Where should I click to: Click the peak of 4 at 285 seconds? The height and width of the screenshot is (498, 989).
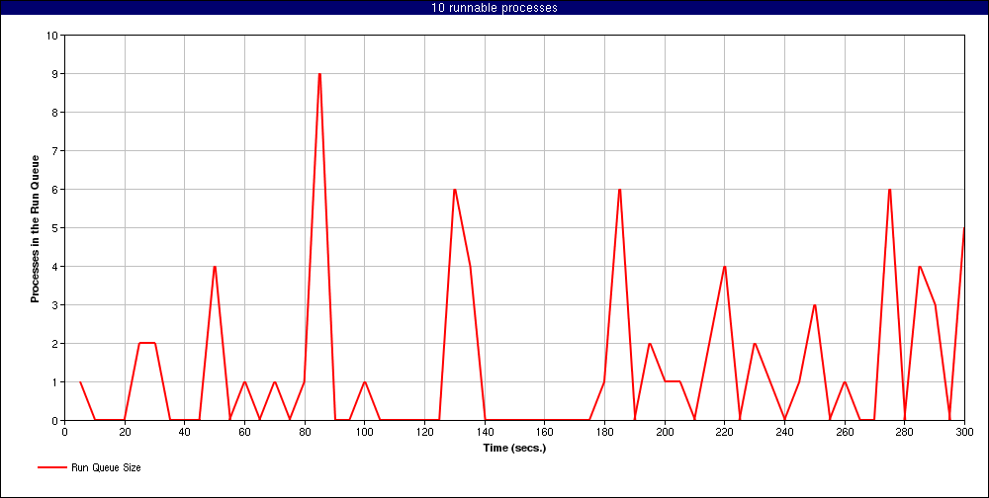920,266
